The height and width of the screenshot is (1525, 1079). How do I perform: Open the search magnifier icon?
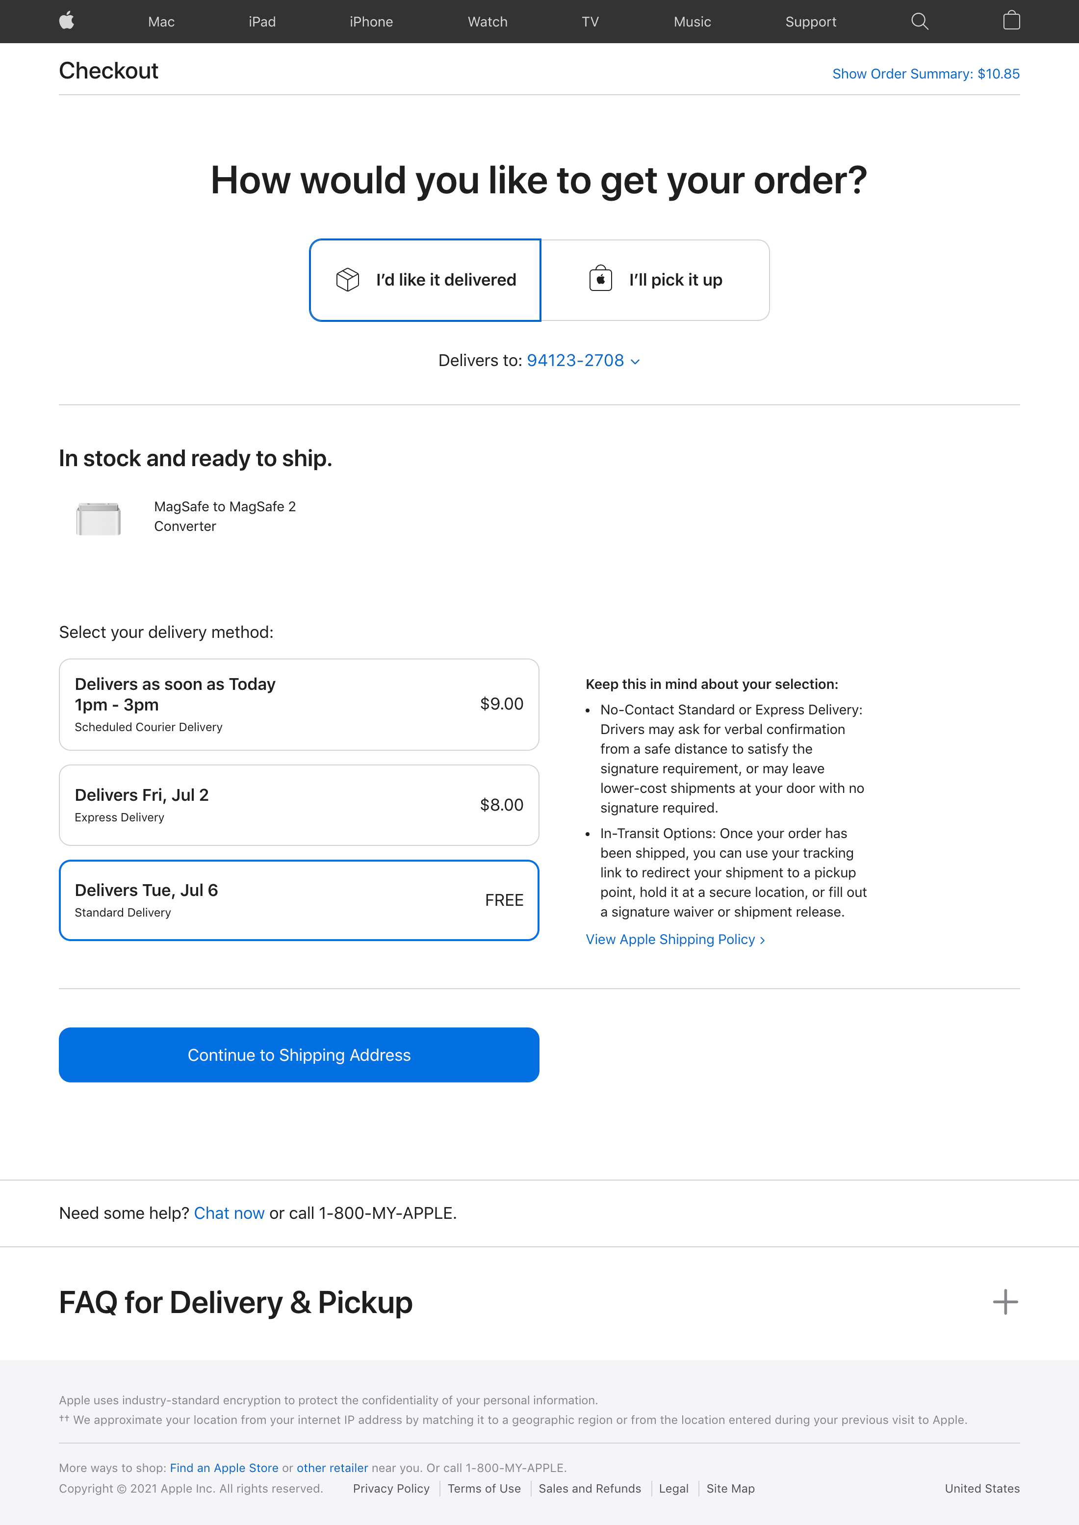pyautogui.click(x=920, y=21)
